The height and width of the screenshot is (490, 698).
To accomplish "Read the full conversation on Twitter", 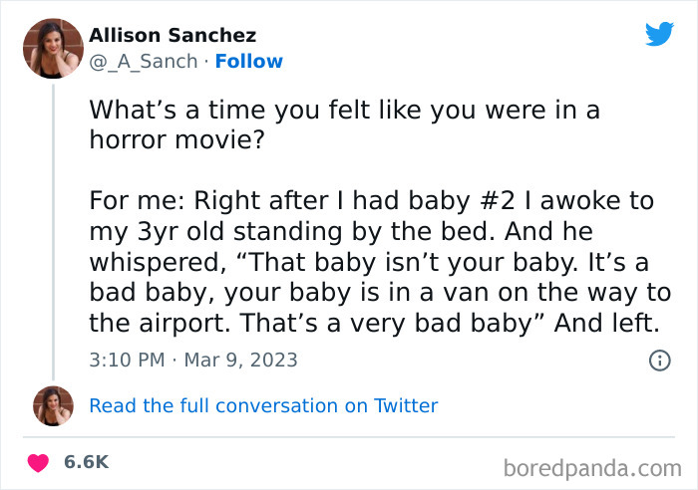I will click(x=263, y=405).
